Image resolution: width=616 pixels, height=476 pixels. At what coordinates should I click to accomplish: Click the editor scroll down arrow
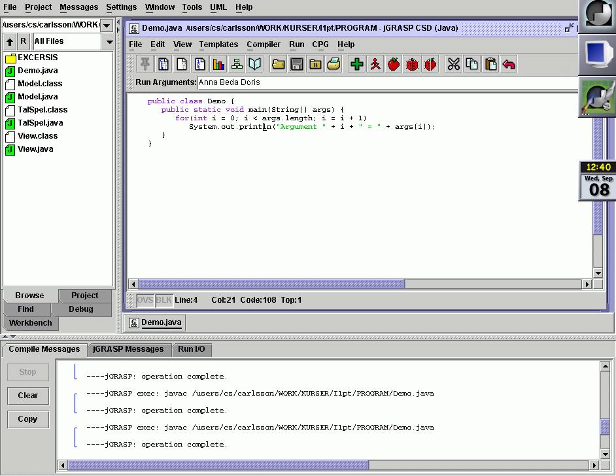point(598,273)
